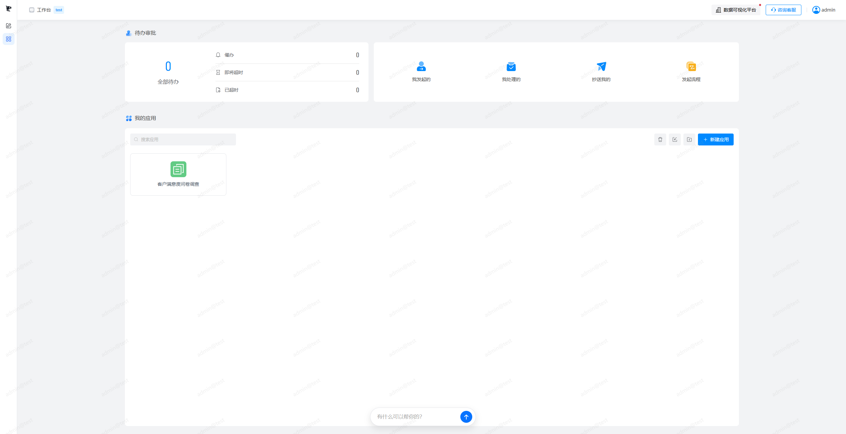
Task: Click the test tenant tag
Action: click(x=59, y=10)
